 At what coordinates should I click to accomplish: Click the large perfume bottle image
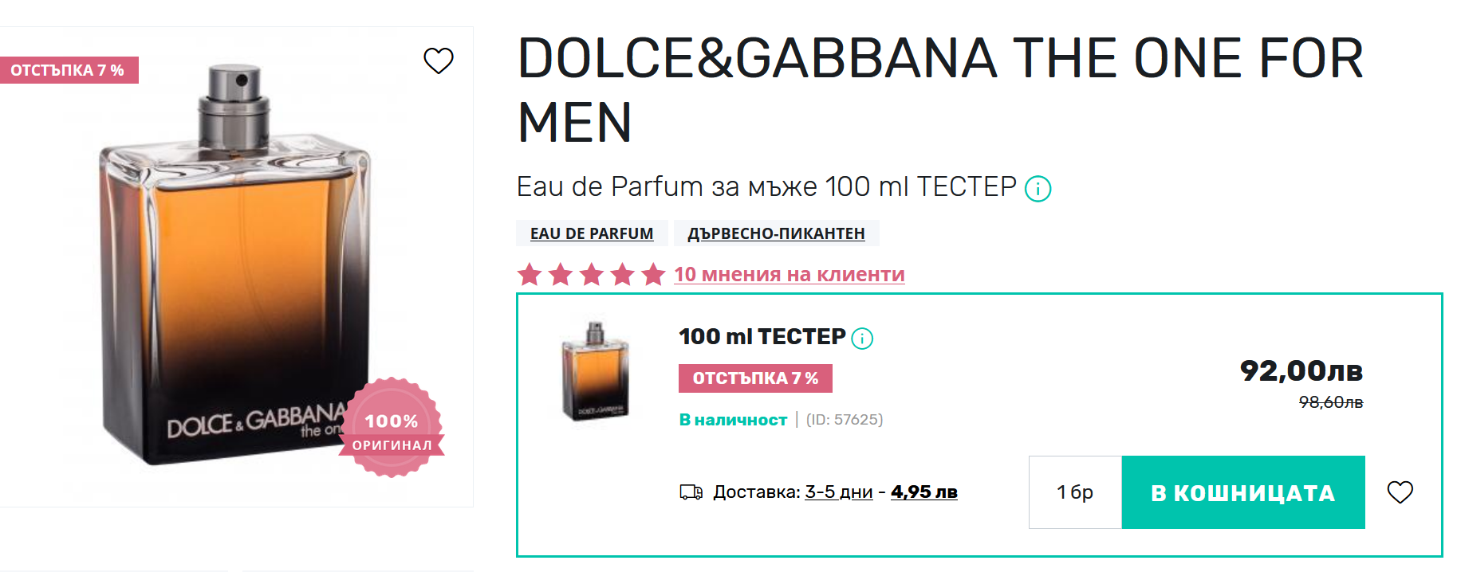click(x=235, y=271)
